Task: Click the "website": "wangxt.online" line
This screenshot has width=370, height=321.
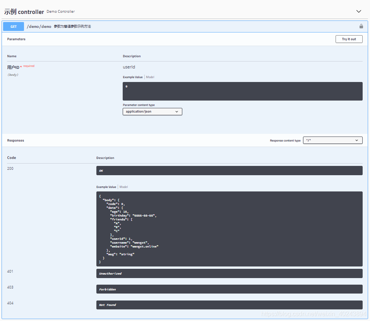Action: (134, 246)
